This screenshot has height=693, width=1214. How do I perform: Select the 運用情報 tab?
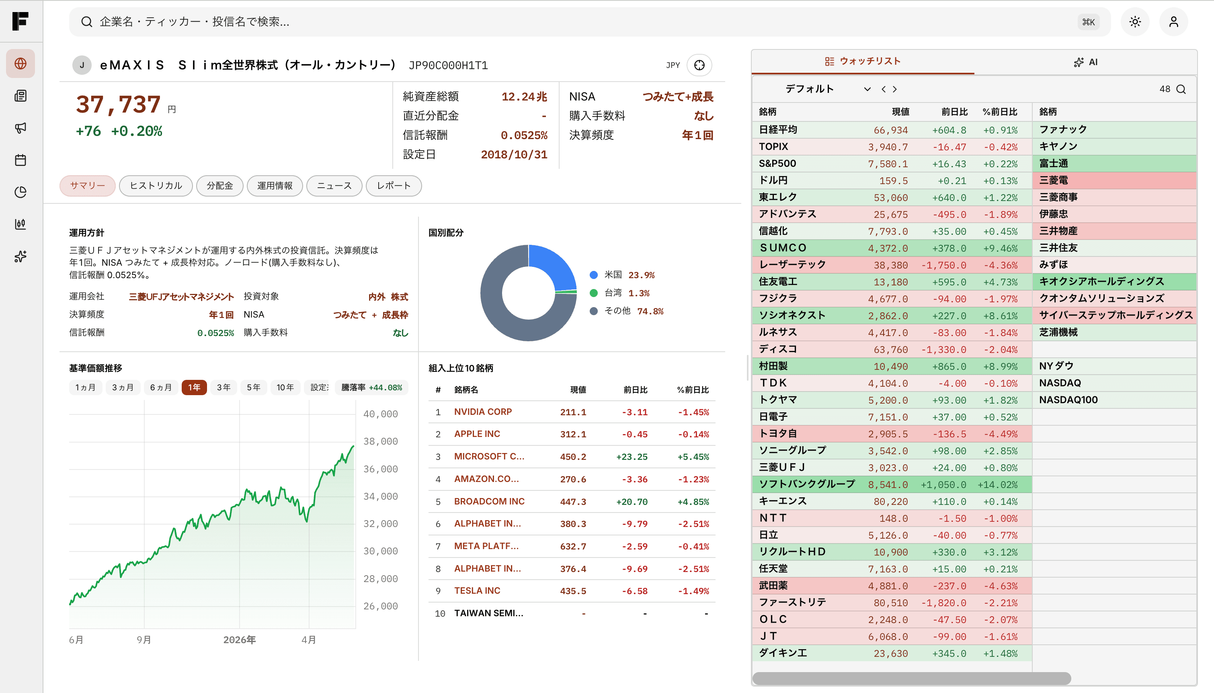click(x=275, y=186)
